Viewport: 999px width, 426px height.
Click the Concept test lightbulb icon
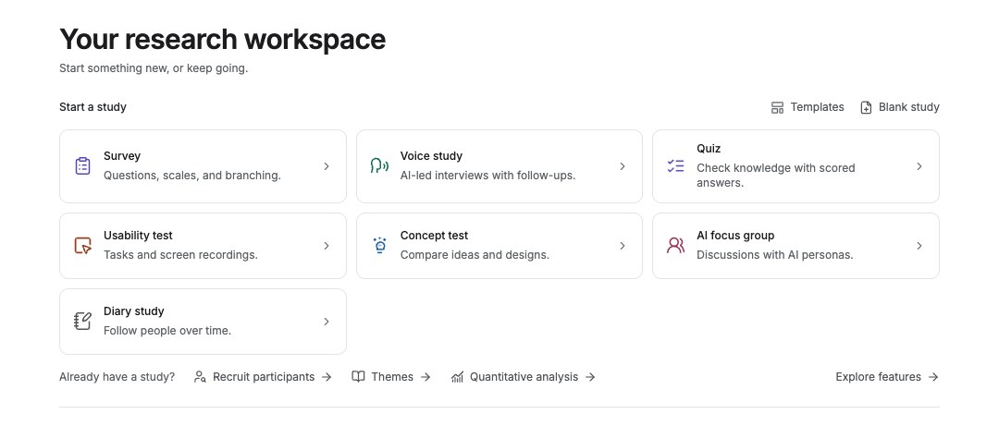tap(380, 246)
